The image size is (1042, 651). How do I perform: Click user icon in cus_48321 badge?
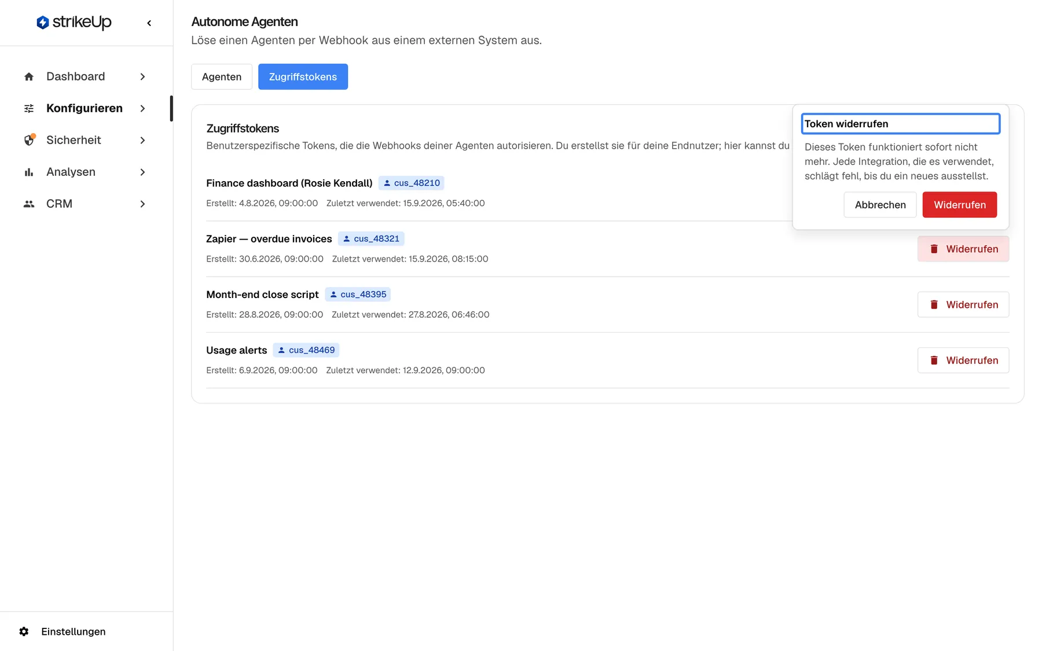[x=347, y=238]
